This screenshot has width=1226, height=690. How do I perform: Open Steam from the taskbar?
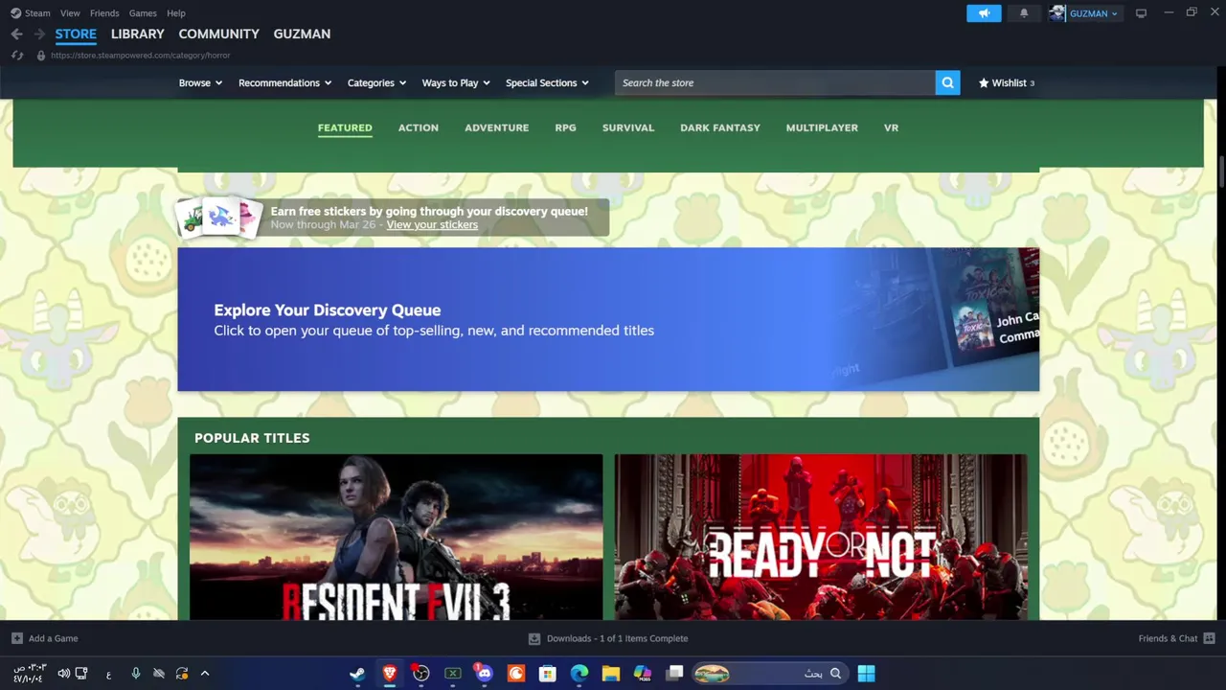click(x=357, y=674)
